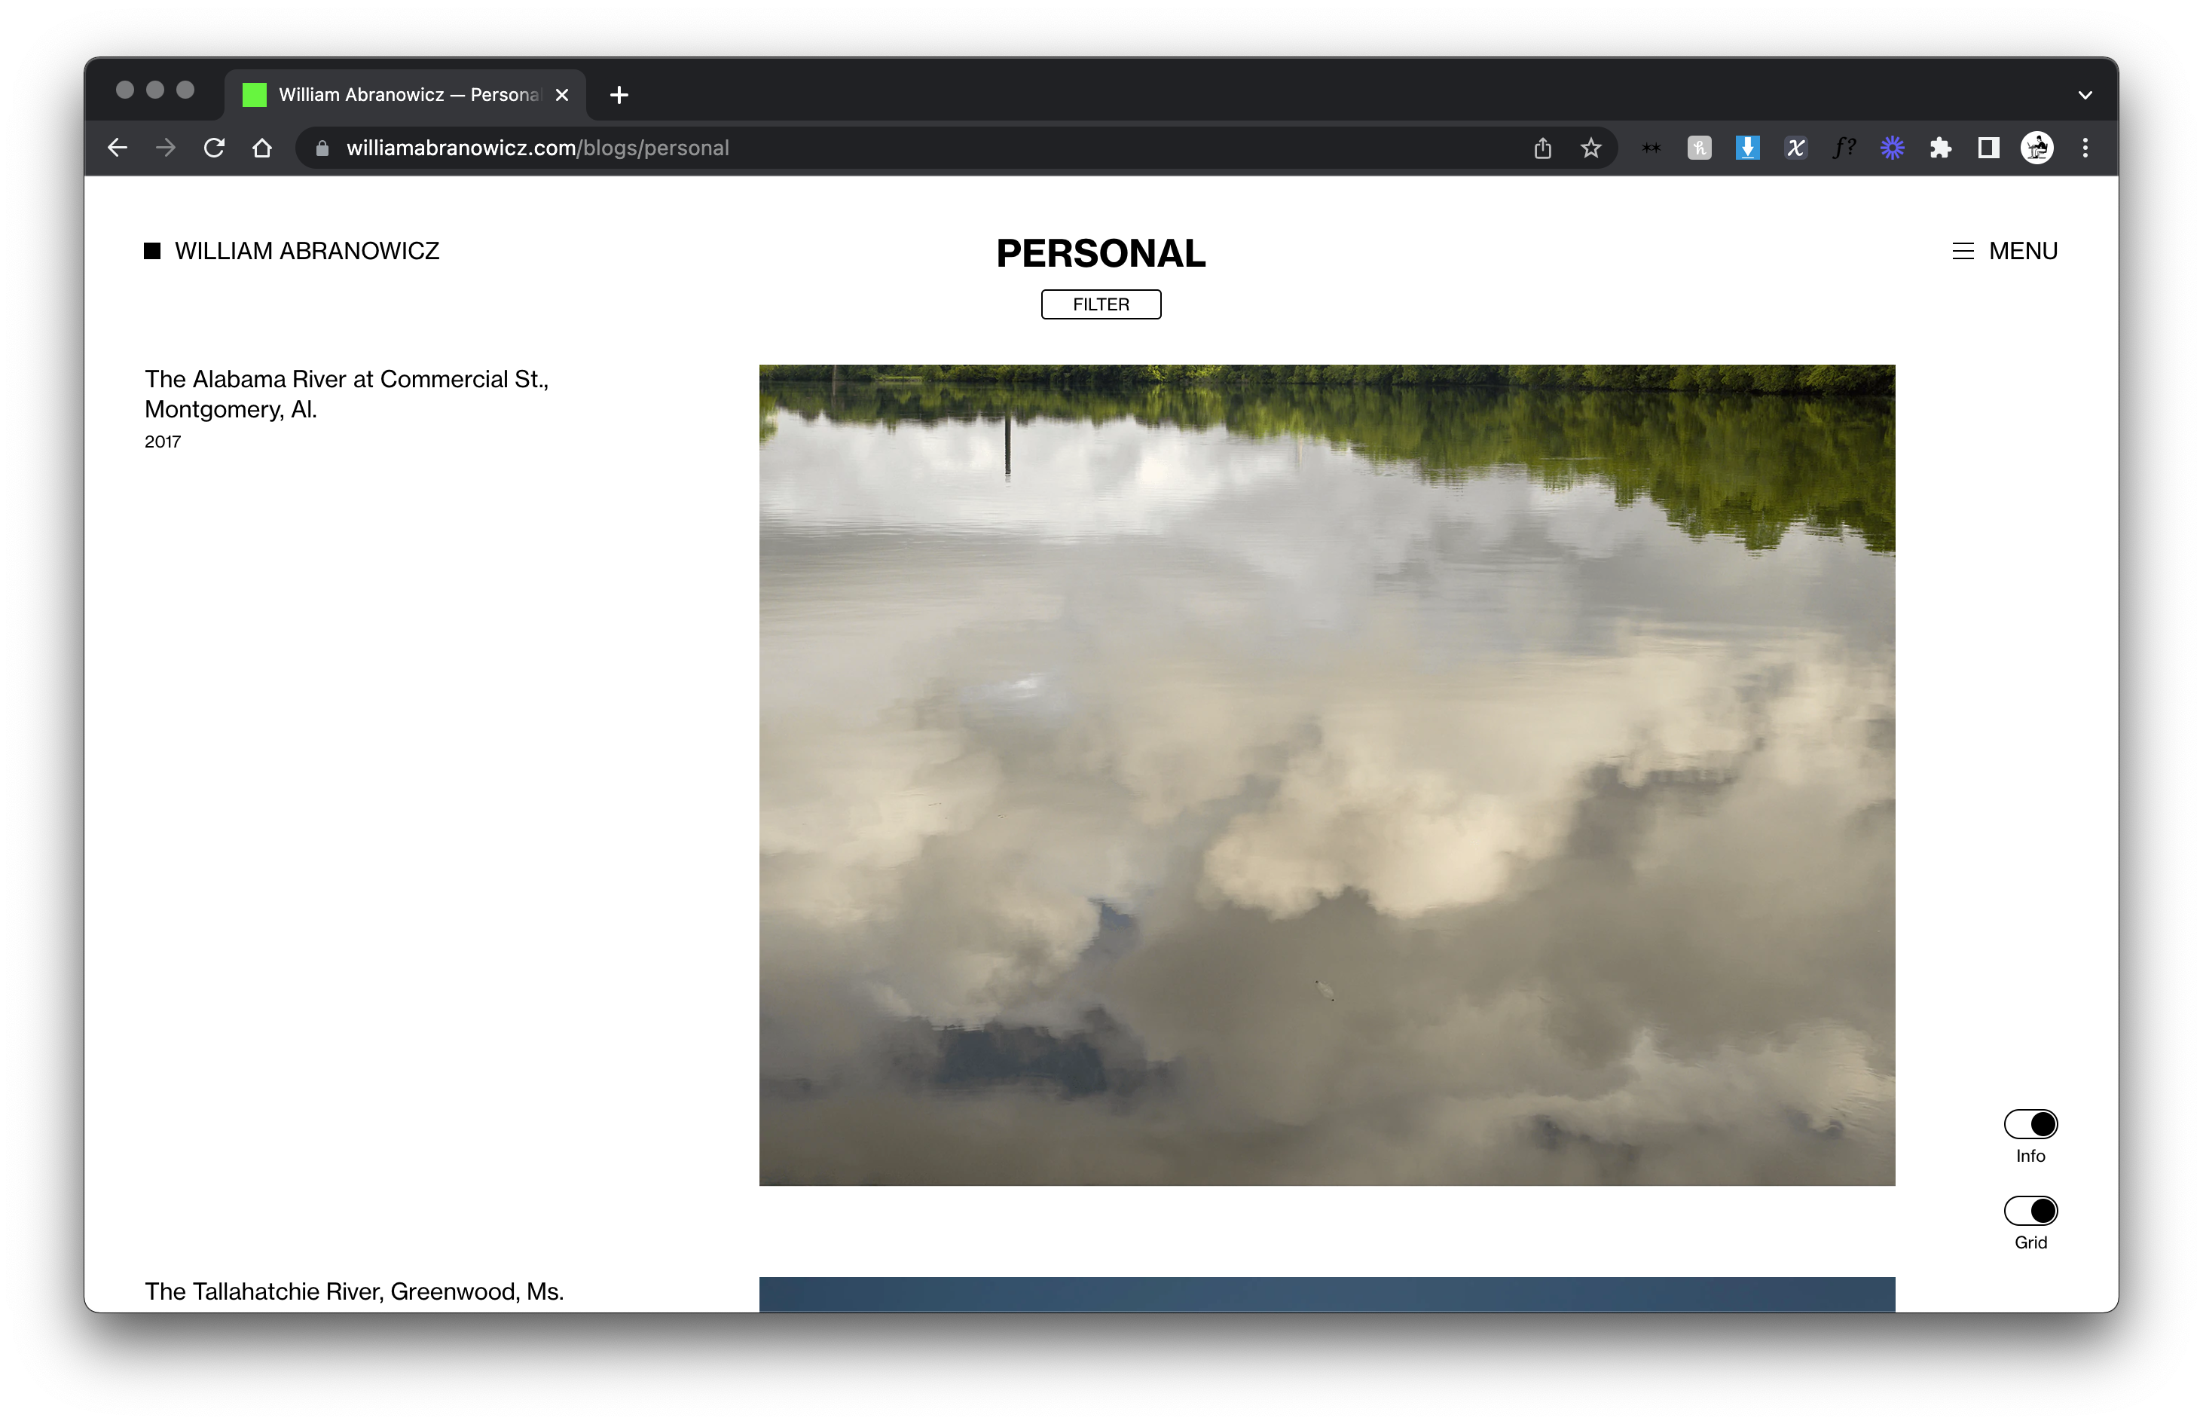The image size is (2203, 1424).
Task: Click the Alabama River reflection photo
Action: pos(1327,775)
